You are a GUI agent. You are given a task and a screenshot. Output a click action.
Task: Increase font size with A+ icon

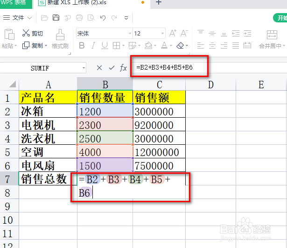(173, 33)
